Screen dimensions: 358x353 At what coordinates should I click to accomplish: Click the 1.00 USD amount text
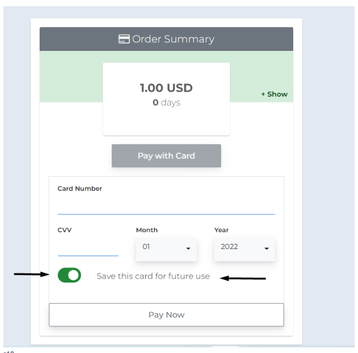point(166,88)
